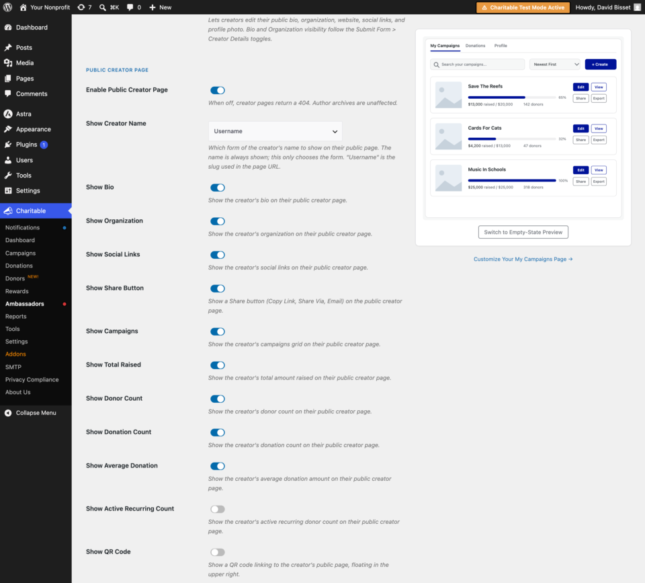
Task: Toggle the Show Bio switch
Action: 217,188
